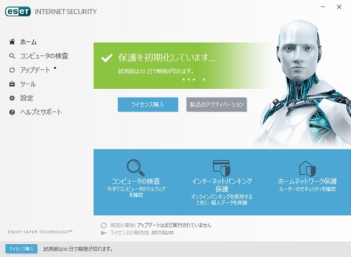Open ヘルプとサポート in the sidebar
351x257 pixels.
tap(41, 112)
